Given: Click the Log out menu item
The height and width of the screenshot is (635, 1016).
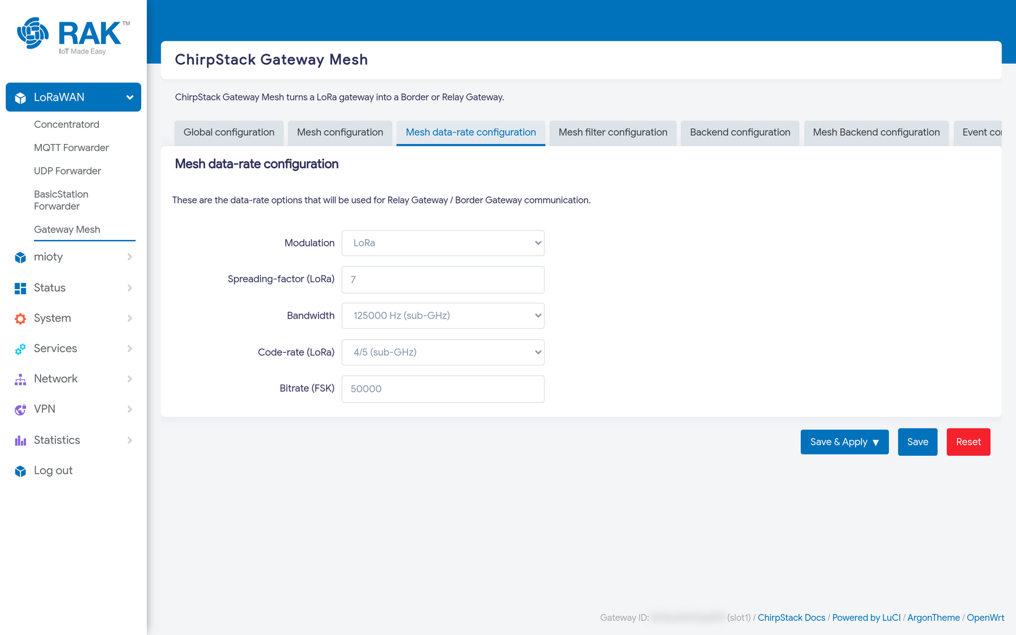Looking at the screenshot, I should pos(54,470).
